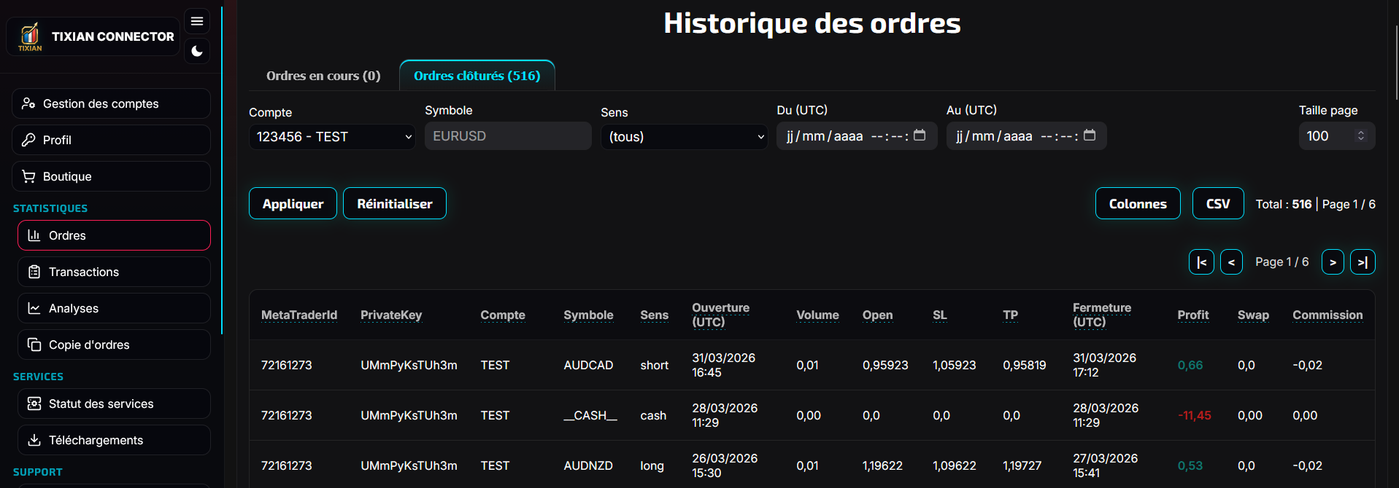Open Statut des services

coord(114,404)
